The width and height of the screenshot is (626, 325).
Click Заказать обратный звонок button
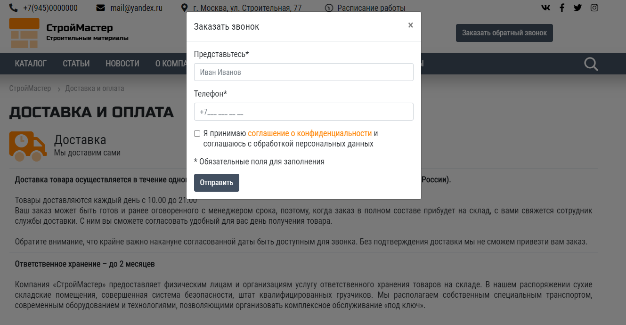[x=504, y=33]
